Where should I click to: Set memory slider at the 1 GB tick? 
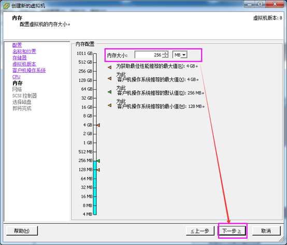click(x=95, y=143)
